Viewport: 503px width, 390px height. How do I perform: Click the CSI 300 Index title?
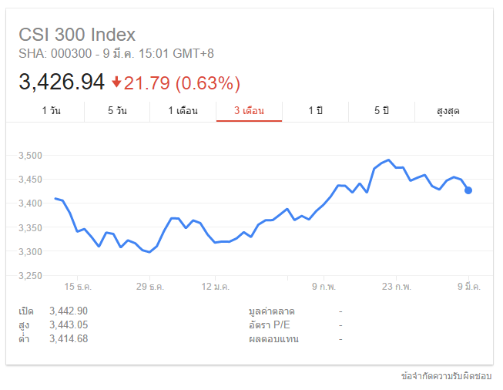77,35
